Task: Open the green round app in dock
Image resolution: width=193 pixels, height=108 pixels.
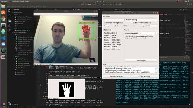Action: pyautogui.click(x=3, y=31)
